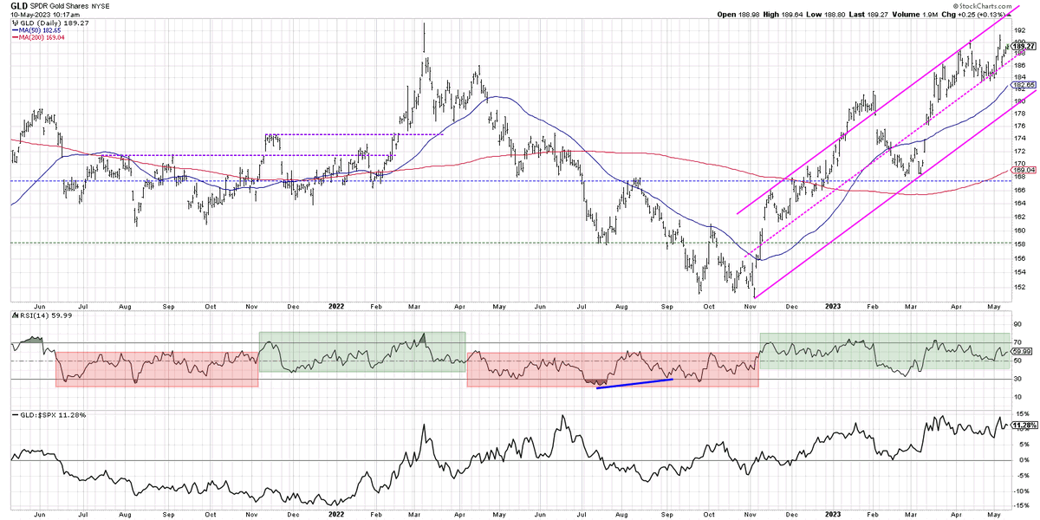Click the black arrow beside the Chg value
Screen dimensions: 1040x520
(1009, 14)
